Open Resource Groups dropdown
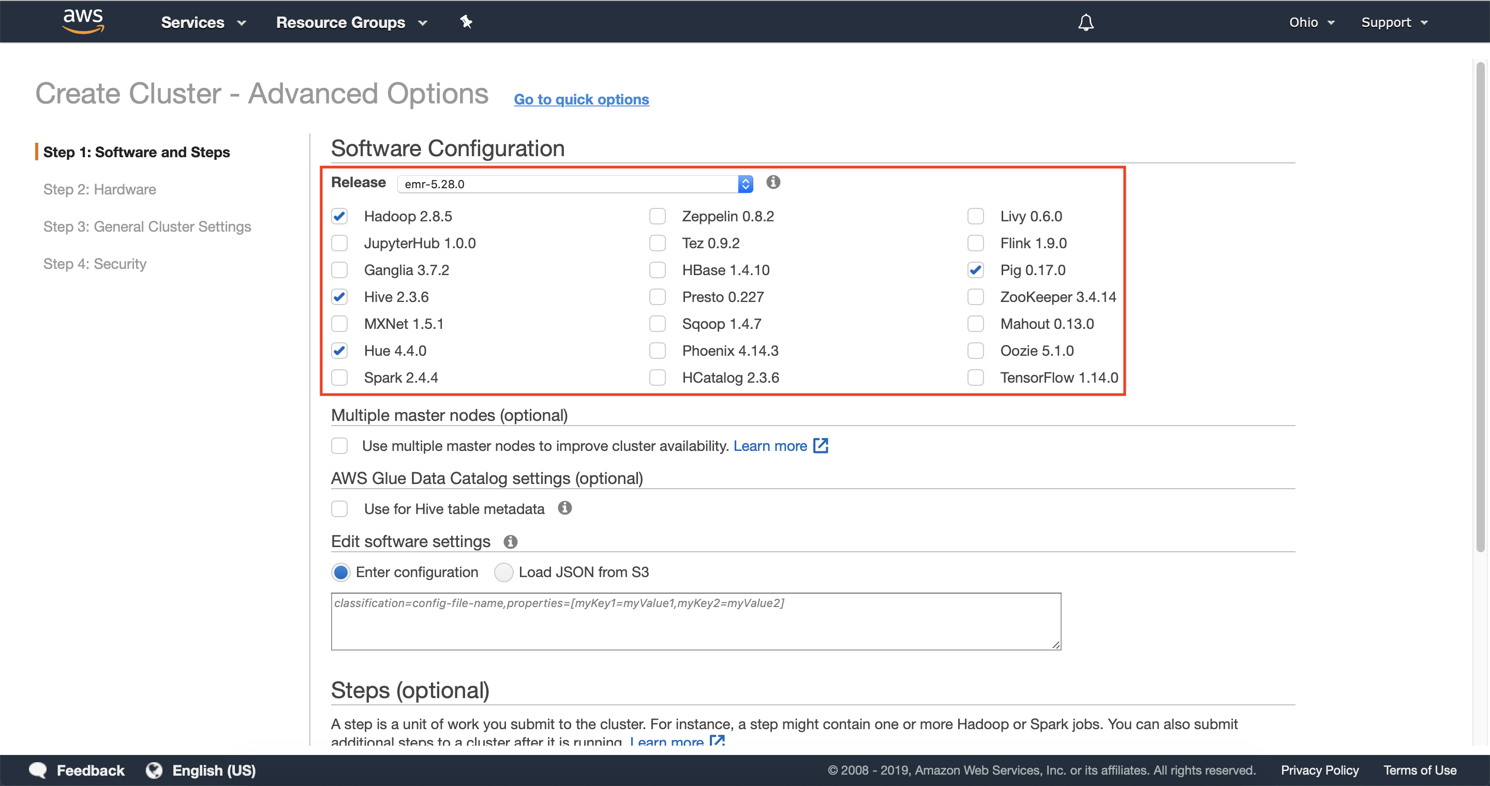Viewport: 1490px width, 786px height. click(350, 21)
